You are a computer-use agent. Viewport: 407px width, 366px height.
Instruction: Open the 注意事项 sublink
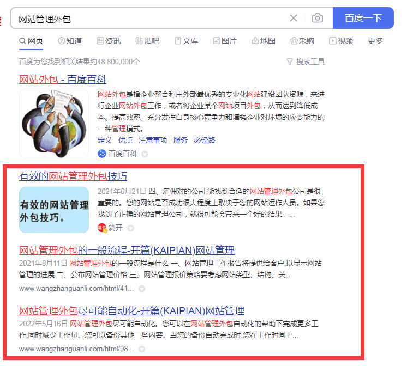click(x=153, y=140)
